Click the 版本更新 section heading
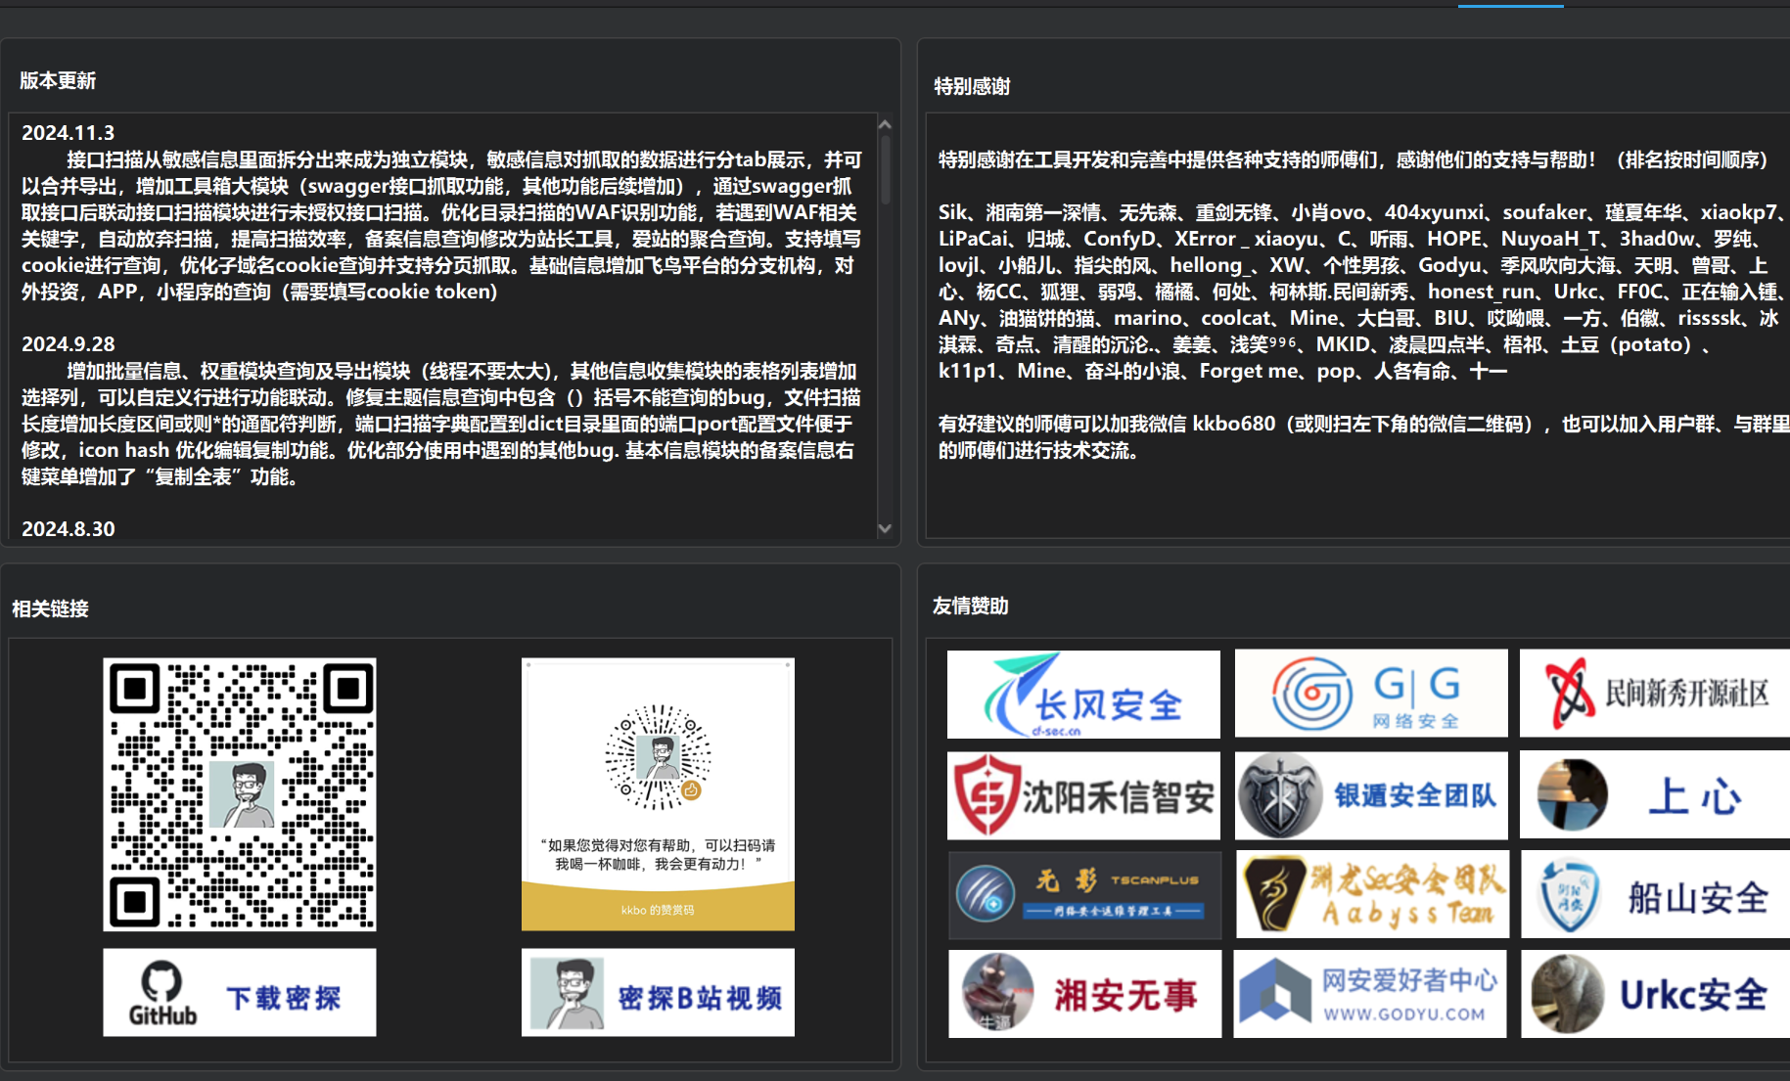The image size is (1790, 1081). click(58, 80)
